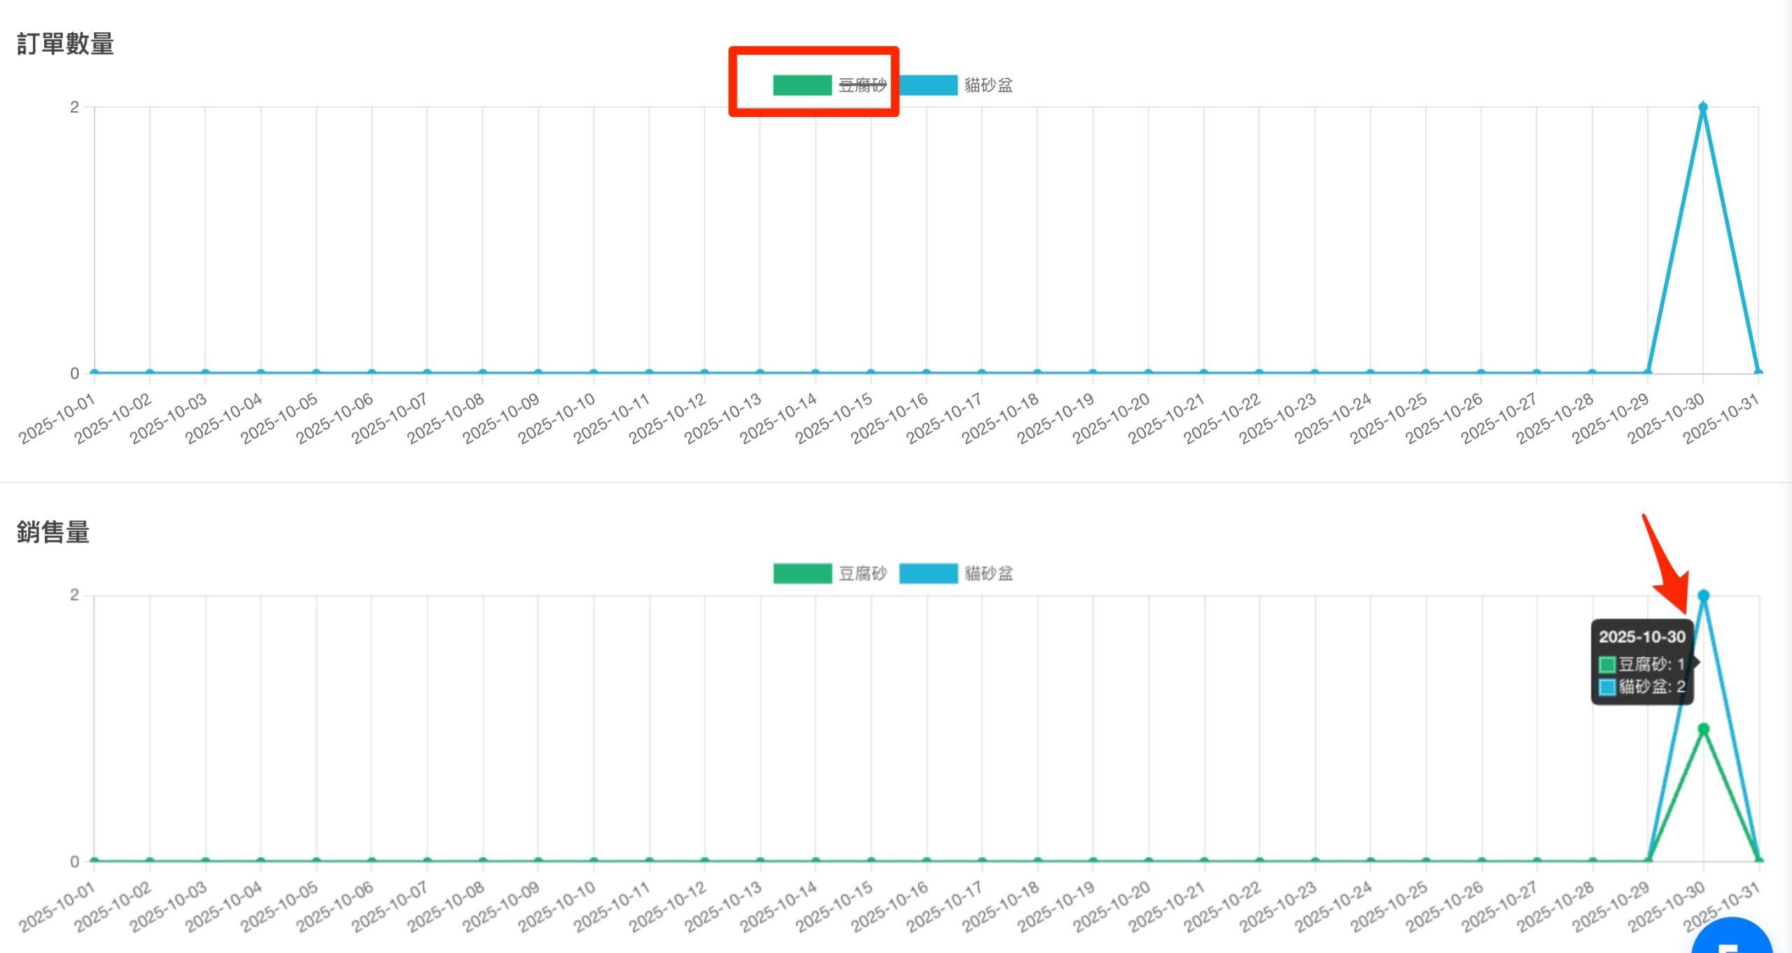
Task: Click green 豆腐砂 swatch in 訂單數量 legend
Action: tap(802, 85)
